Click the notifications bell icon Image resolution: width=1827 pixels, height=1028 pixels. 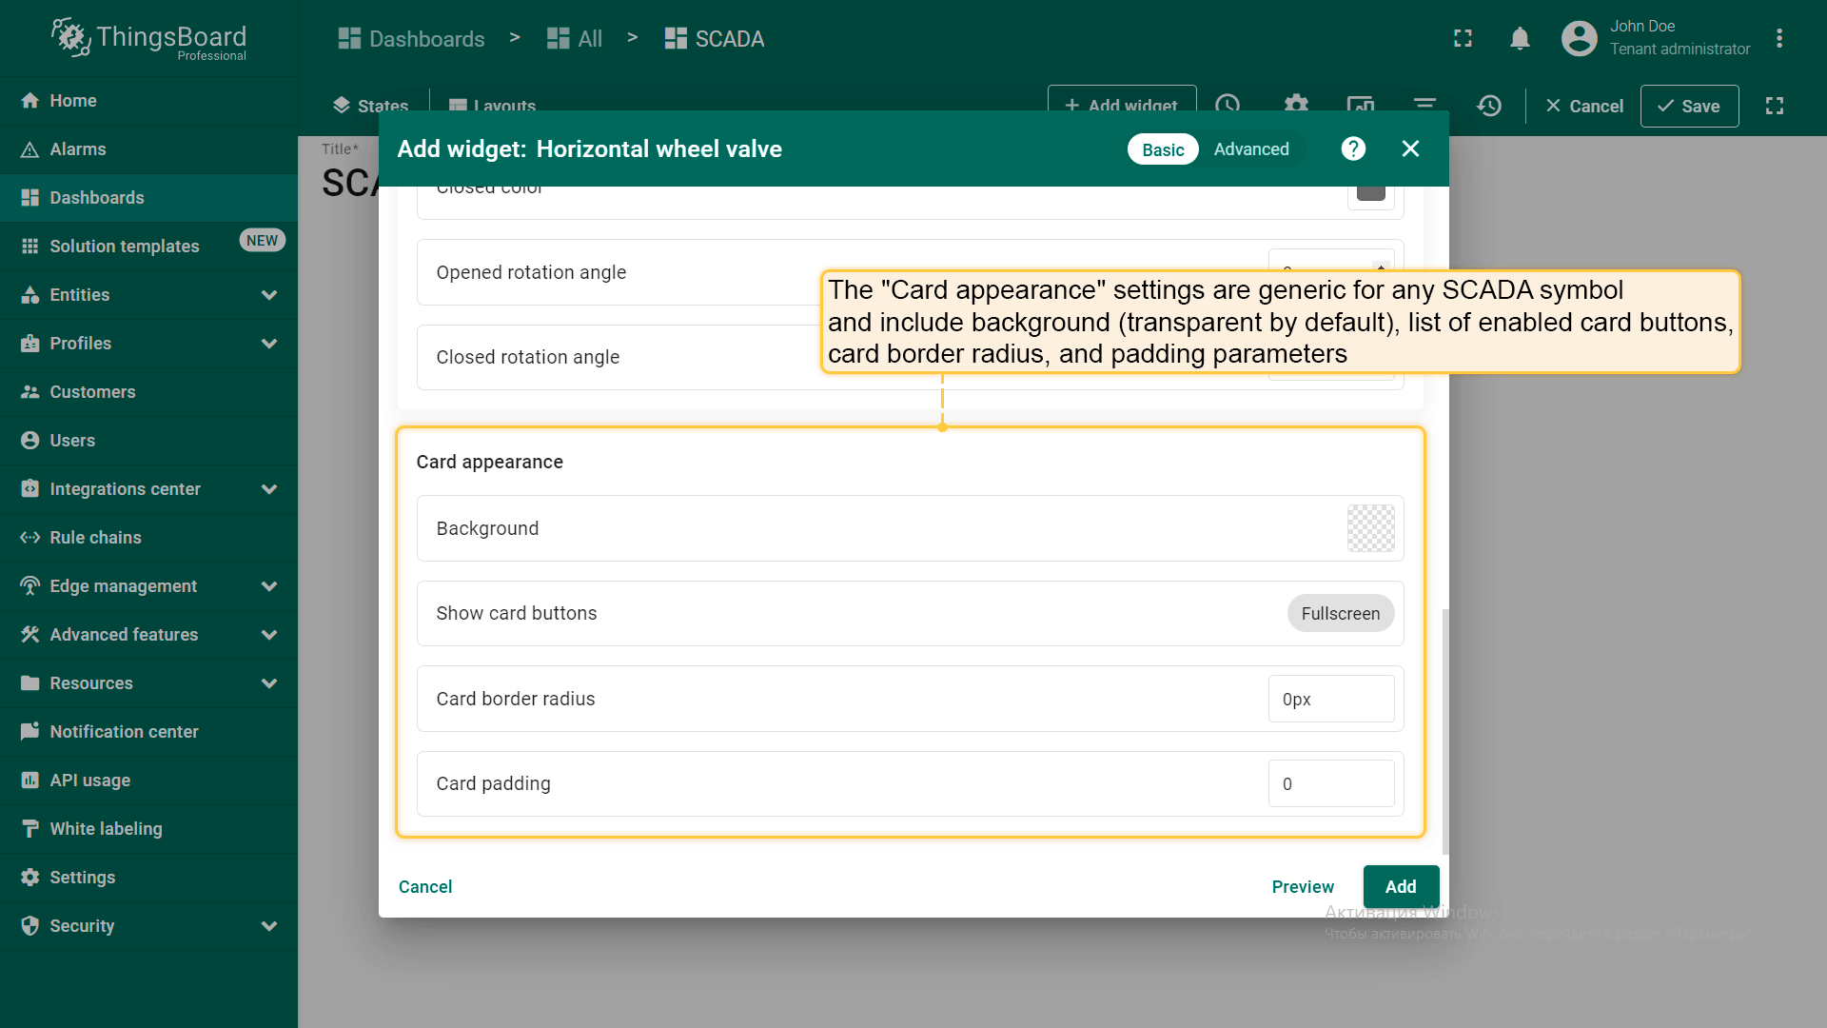pyautogui.click(x=1520, y=39)
